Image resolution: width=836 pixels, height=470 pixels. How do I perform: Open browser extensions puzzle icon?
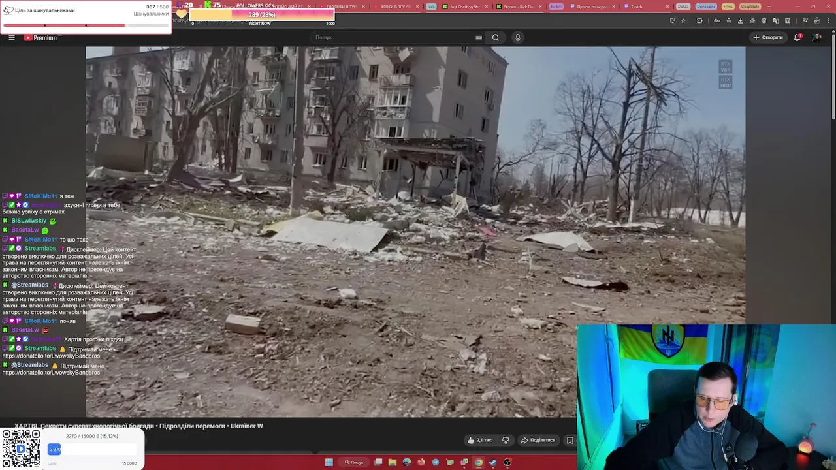click(699, 20)
